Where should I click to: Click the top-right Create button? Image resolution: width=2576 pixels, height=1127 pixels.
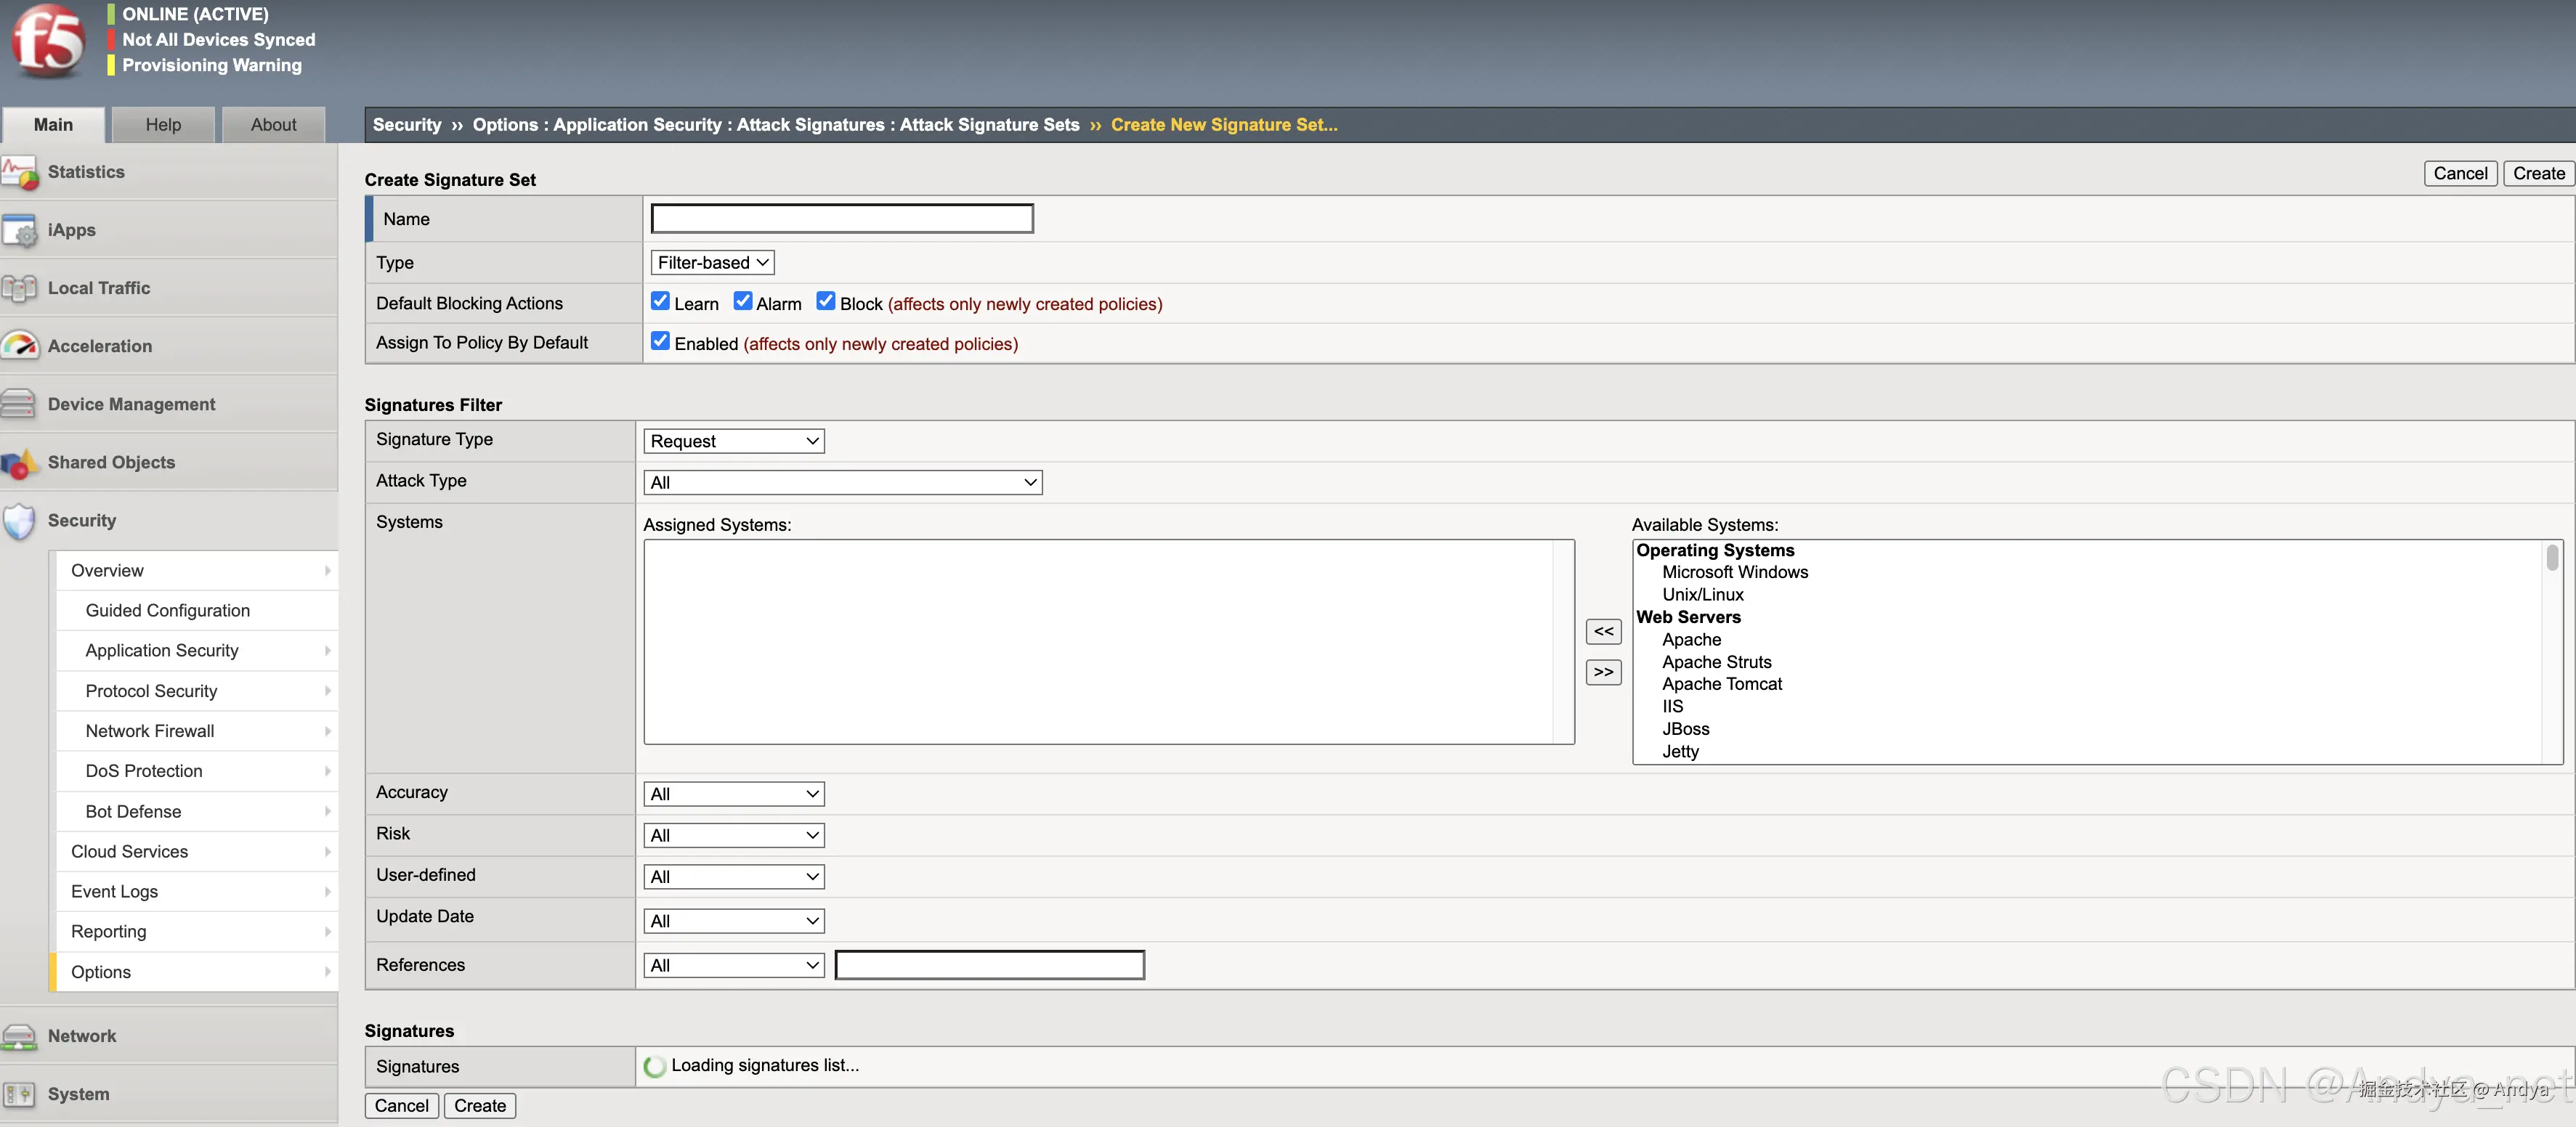coord(2538,173)
